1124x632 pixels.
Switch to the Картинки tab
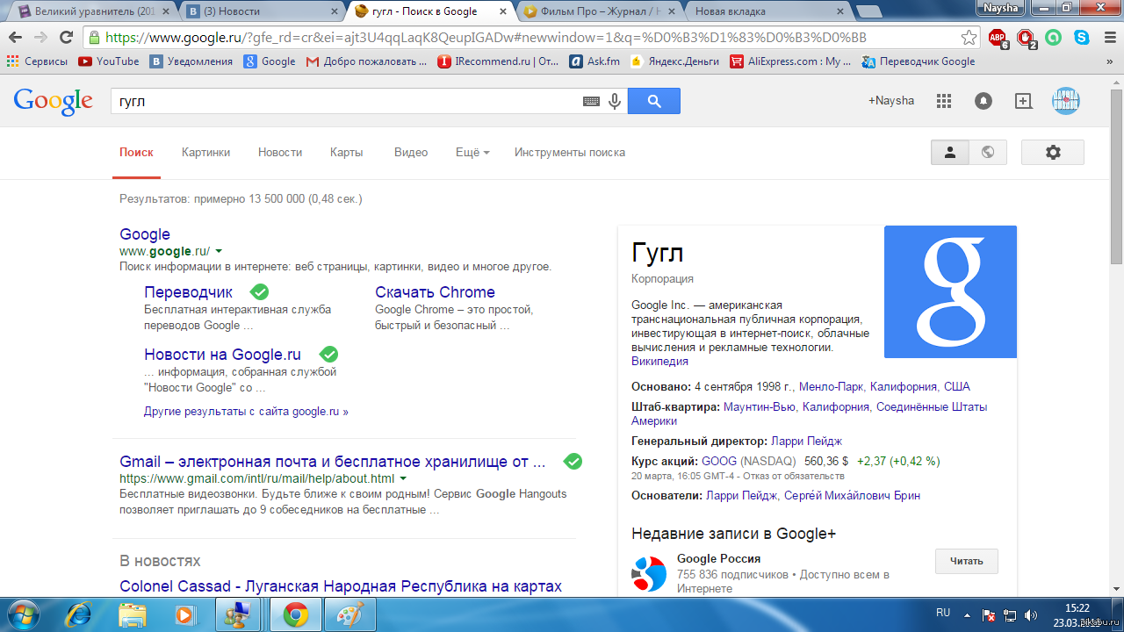pyautogui.click(x=205, y=152)
